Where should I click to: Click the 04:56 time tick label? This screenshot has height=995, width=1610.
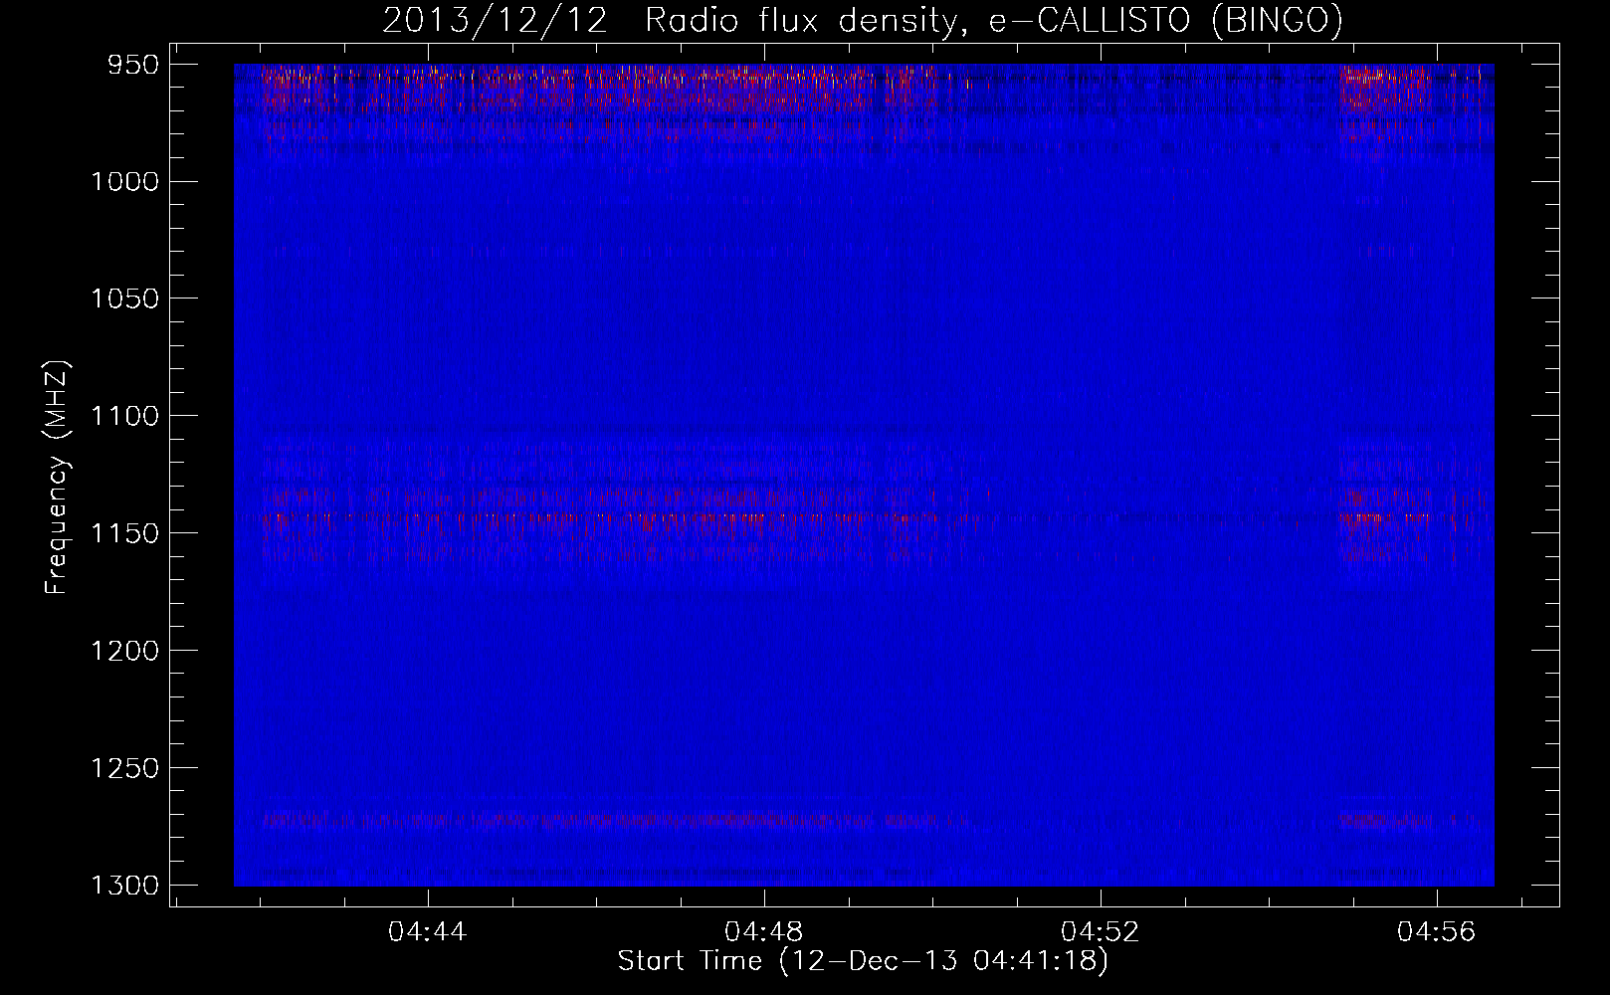coord(1437,932)
